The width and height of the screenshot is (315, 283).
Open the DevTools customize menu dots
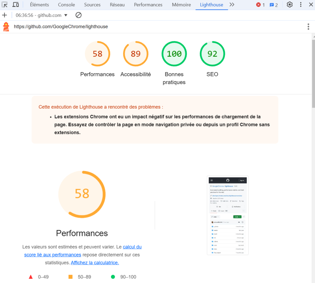click(301, 5)
